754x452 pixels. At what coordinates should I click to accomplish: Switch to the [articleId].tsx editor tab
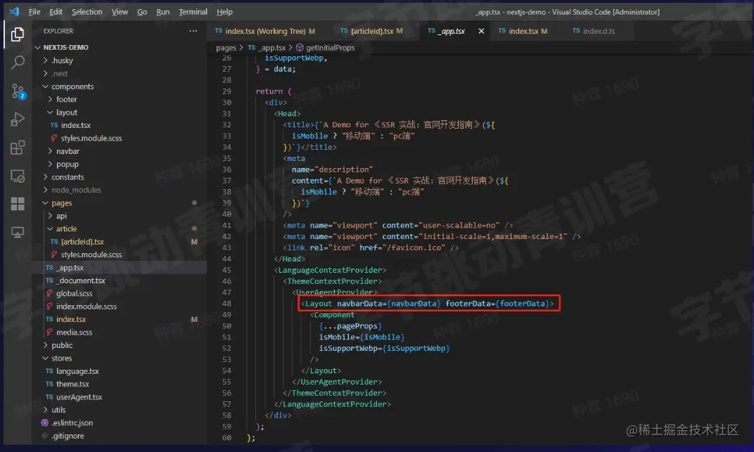[x=371, y=31]
